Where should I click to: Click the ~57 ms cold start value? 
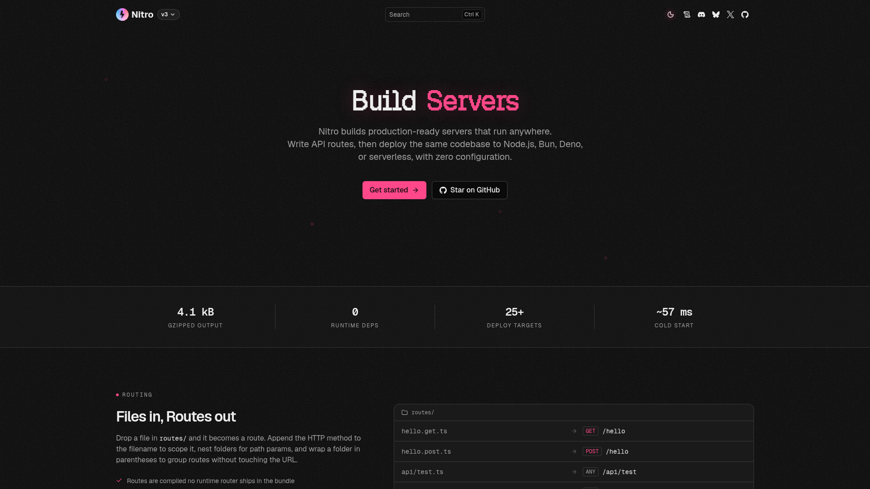click(x=674, y=312)
